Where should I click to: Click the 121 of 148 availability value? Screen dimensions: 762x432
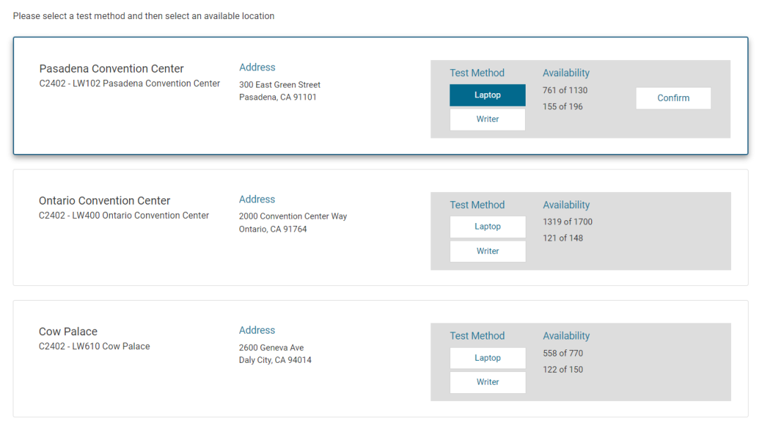(563, 238)
